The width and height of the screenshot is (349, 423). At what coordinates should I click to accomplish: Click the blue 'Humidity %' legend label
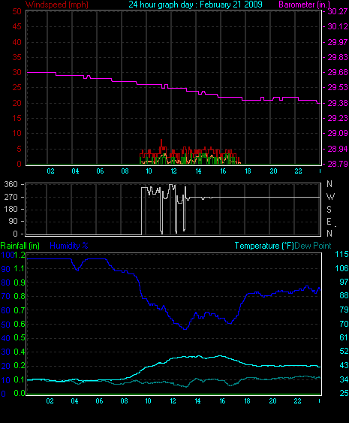click(69, 246)
